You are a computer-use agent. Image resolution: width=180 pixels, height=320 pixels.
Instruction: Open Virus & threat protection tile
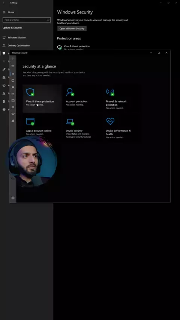(x=42, y=99)
